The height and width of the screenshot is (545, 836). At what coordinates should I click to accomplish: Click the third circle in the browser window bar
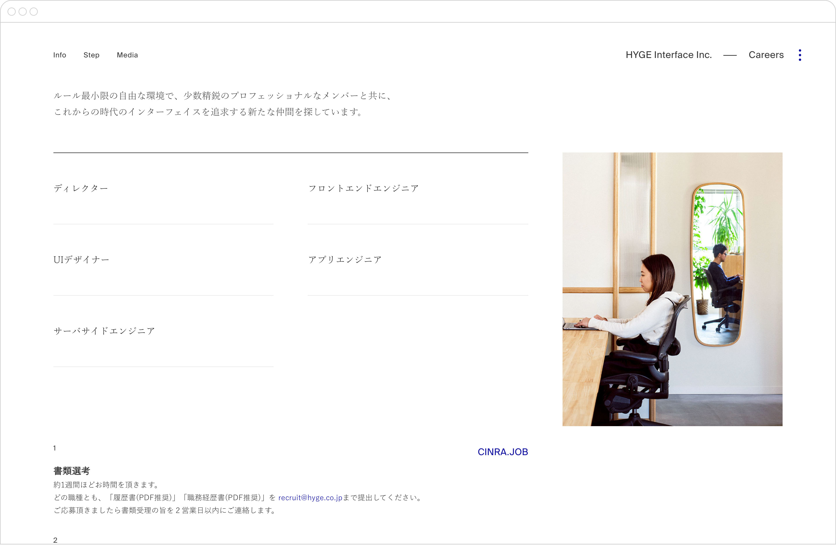33,12
